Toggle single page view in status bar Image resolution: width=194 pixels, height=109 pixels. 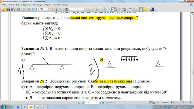point(147,103)
